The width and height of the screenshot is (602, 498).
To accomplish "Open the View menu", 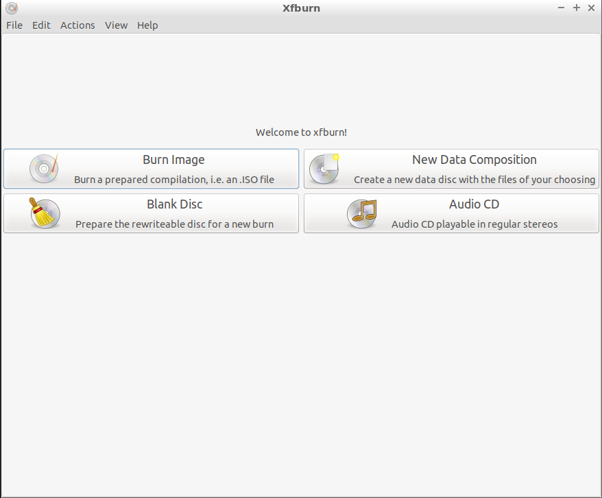I will [x=116, y=25].
